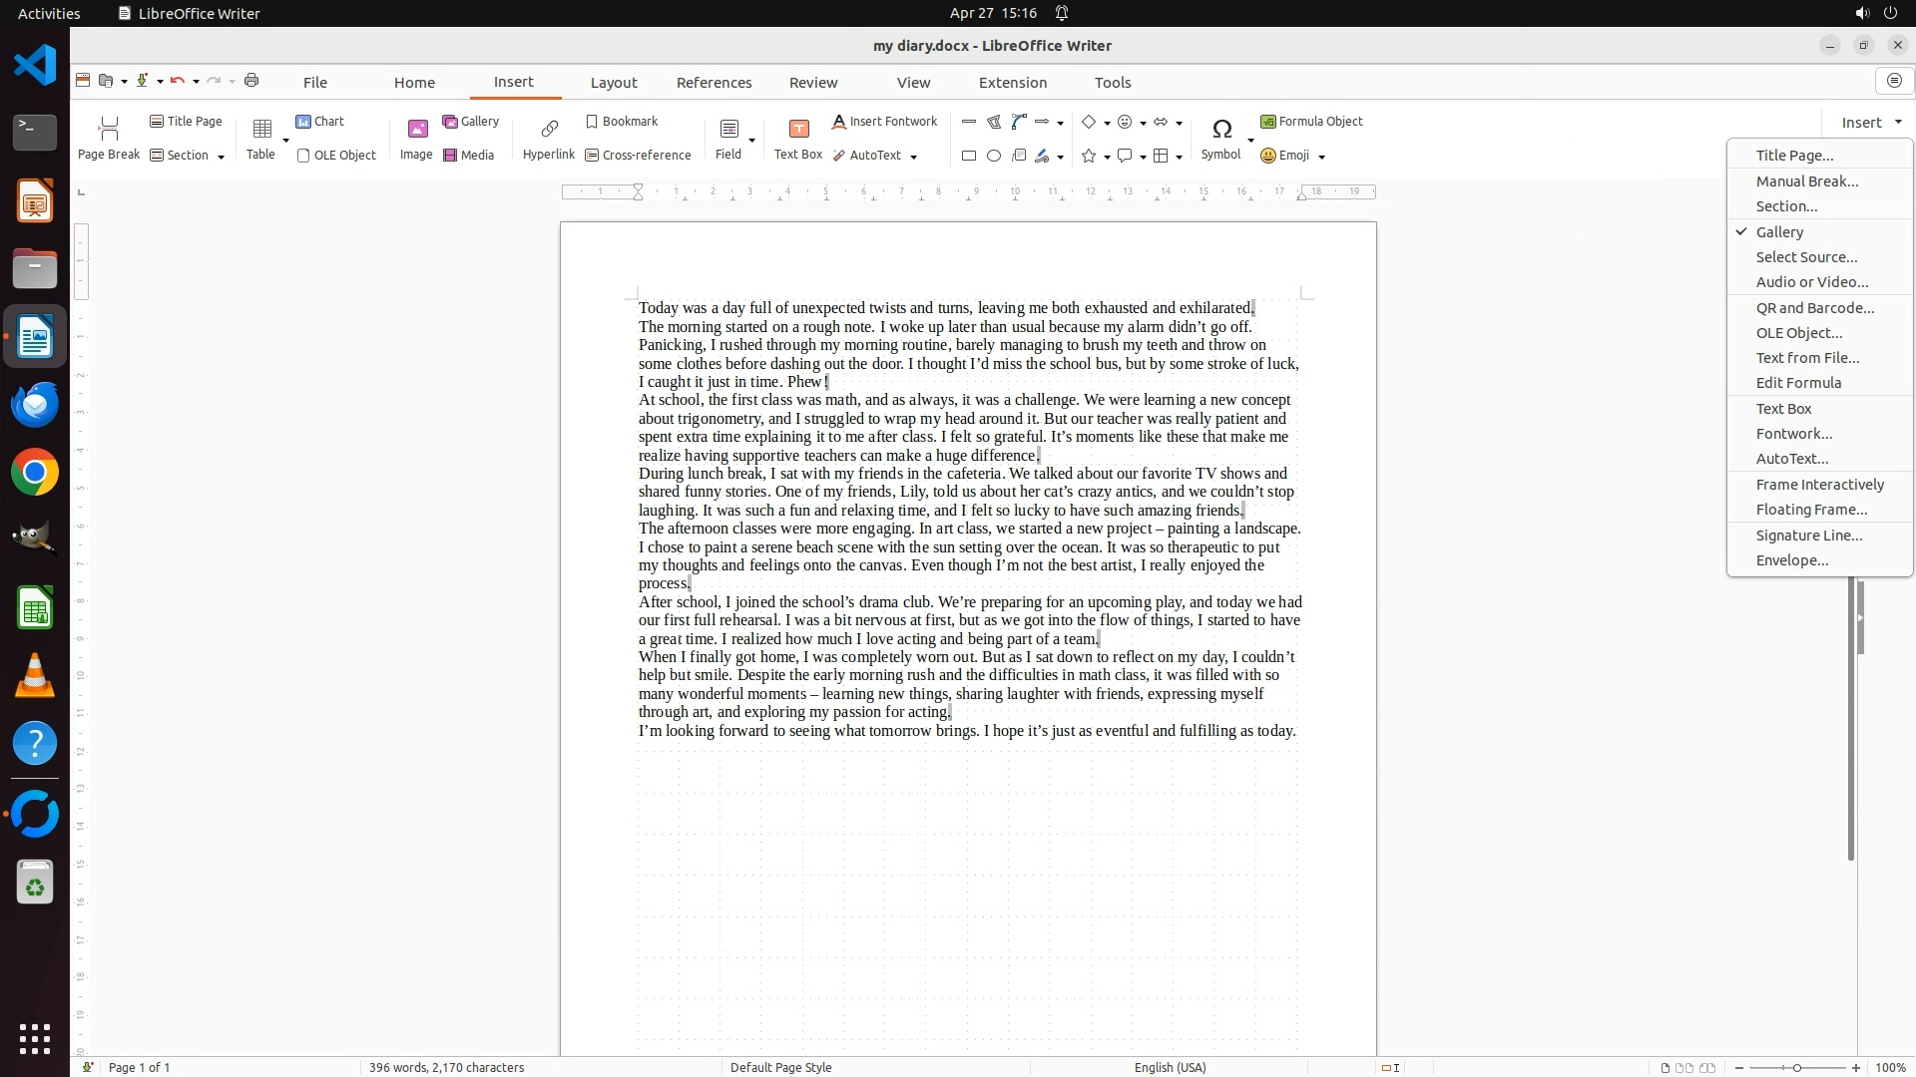Expand the Section dropdown arrow
This screenshot has height=1077, width=1916.
(221, 157)
